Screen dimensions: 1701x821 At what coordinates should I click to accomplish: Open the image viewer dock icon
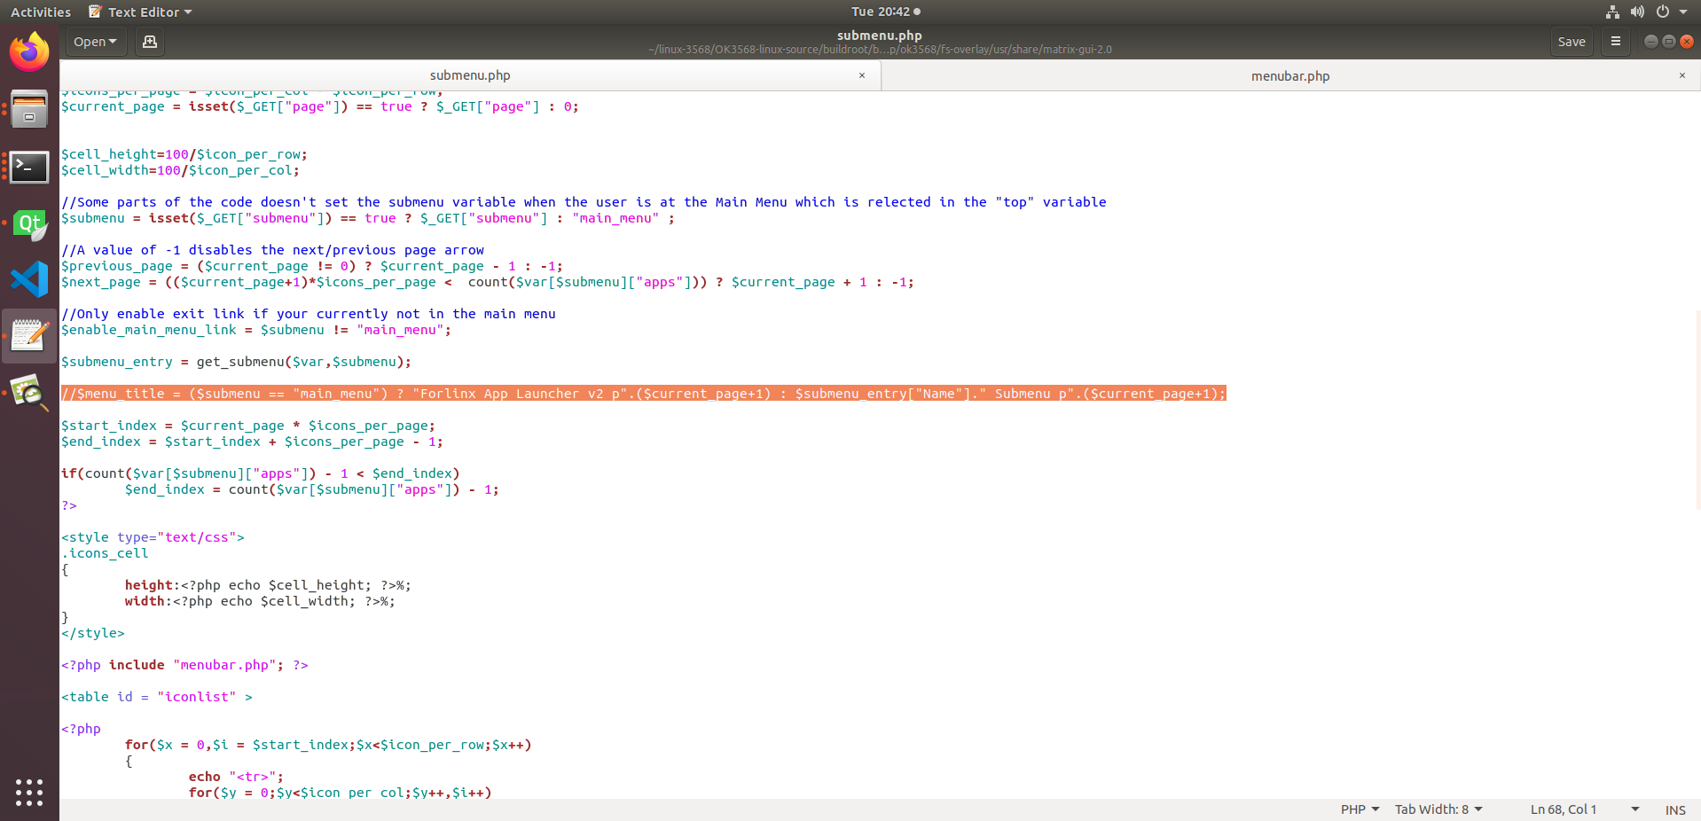pyautogui.click(x=29, y=392)
